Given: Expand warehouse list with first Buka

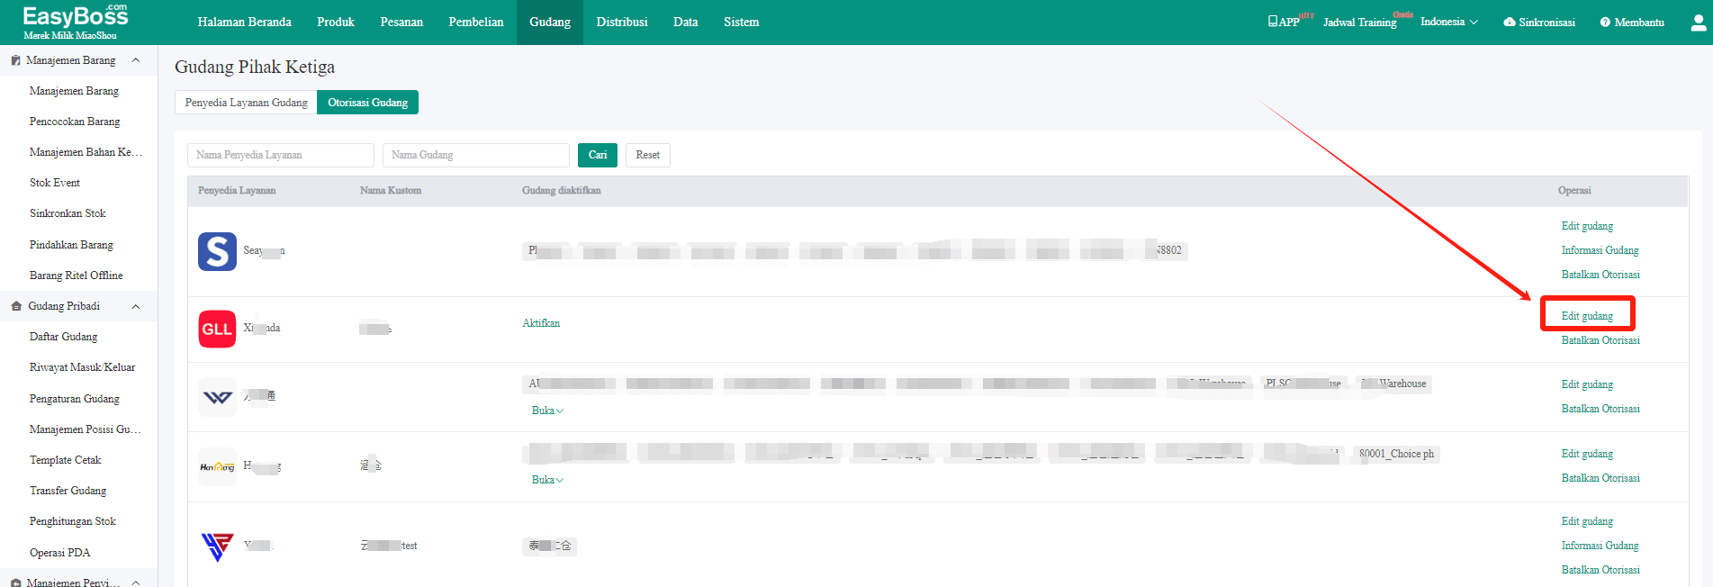Looking at the screenshot, I should [547, 411].
